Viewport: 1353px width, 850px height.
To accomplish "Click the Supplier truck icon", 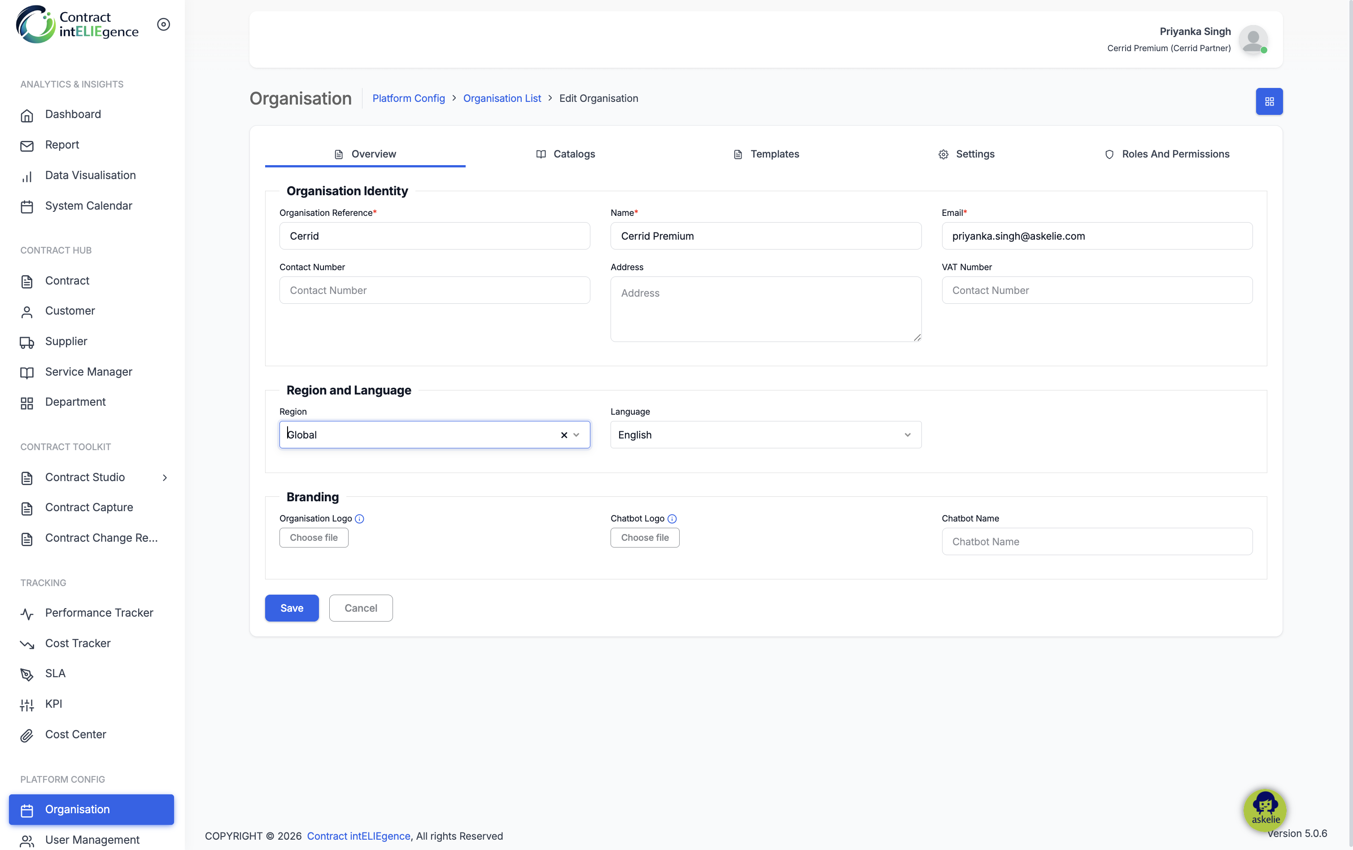I will [27, 342].
